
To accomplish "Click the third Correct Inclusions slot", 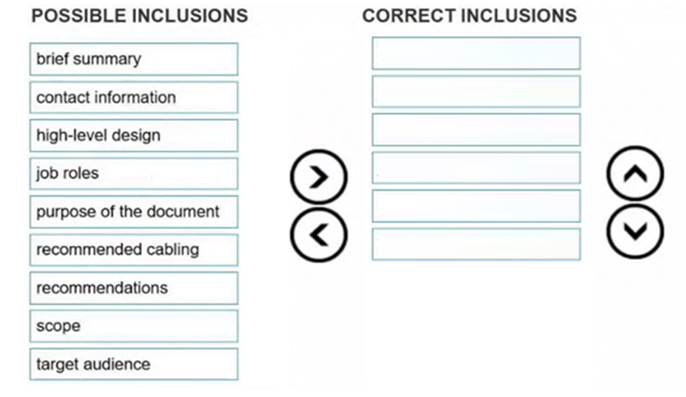I will (476, 130).
